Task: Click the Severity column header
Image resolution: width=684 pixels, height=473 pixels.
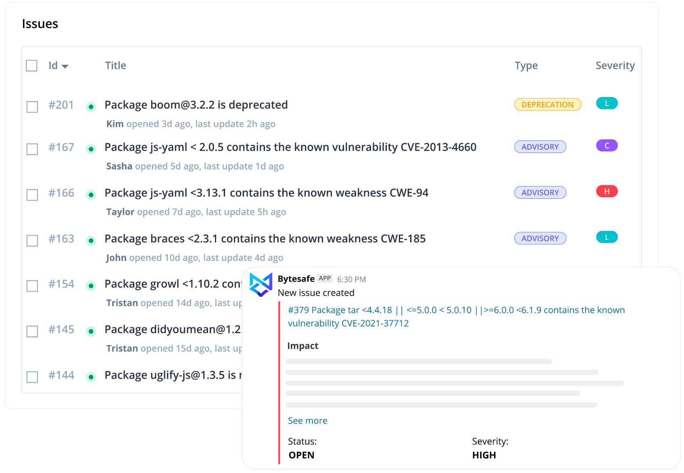Action: pyautogui.click(x=615, y=65)
